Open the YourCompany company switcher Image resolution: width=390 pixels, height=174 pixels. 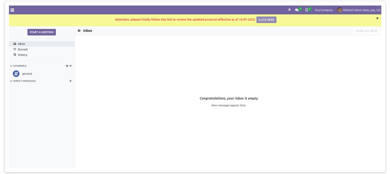click(324, 10)
